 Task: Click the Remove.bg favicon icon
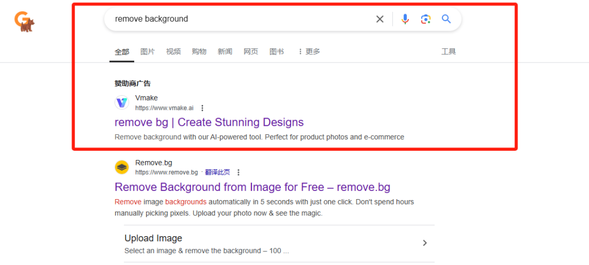click(x=122, y=167)
